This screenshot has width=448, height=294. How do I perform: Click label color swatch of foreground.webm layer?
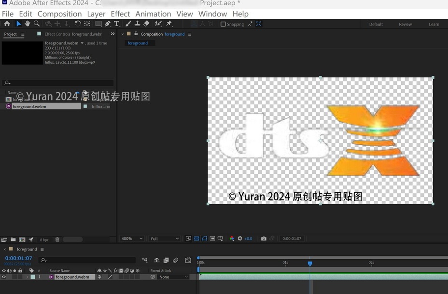pyautogui.click(x=33, y=277)
